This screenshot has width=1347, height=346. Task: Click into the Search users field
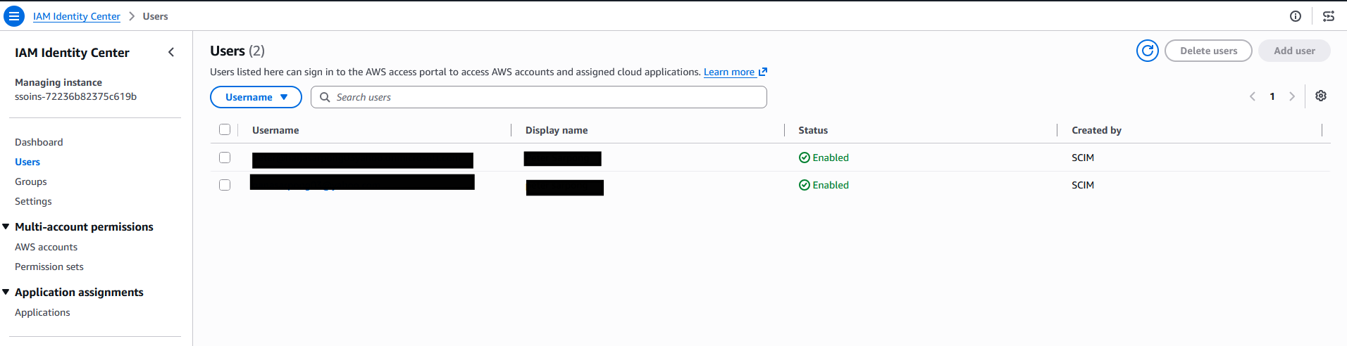[x=539, y=97]
